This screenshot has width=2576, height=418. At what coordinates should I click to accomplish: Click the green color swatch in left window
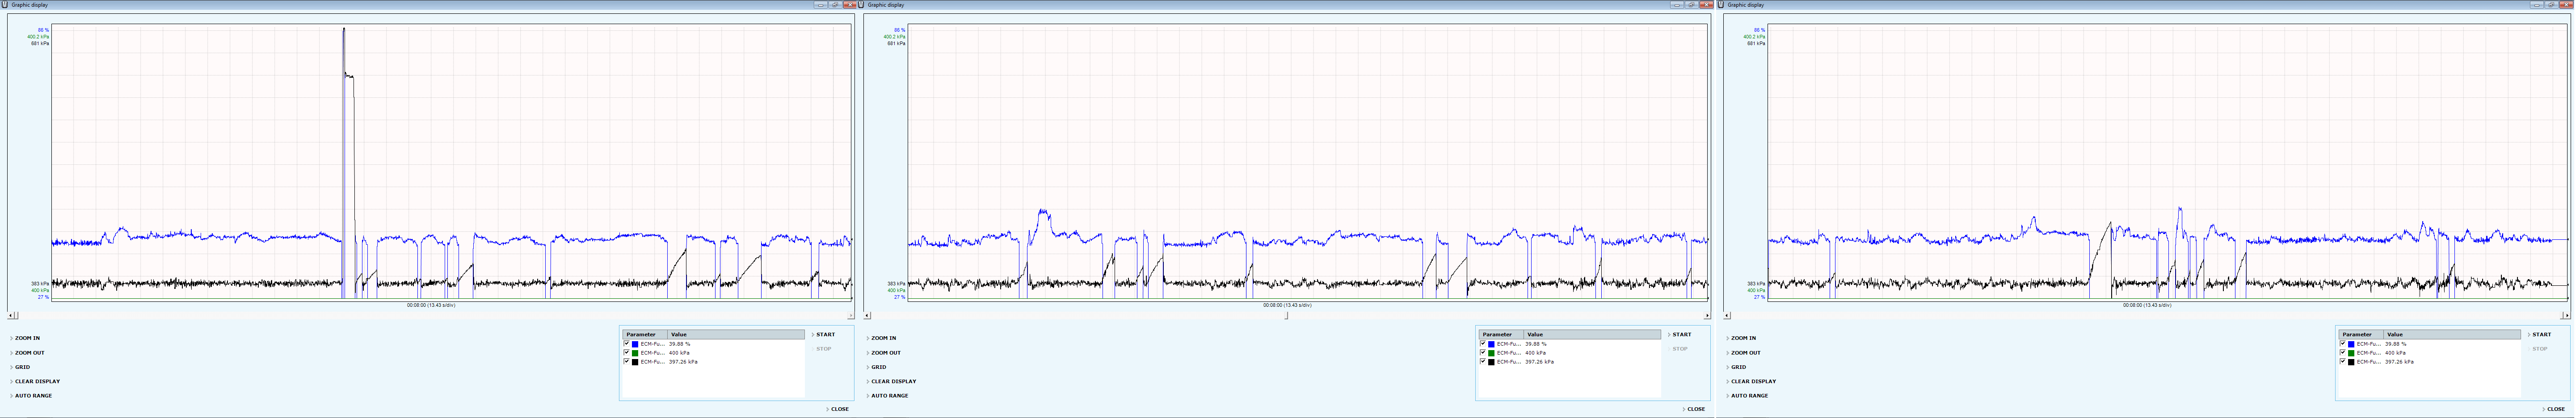(635, 353)
